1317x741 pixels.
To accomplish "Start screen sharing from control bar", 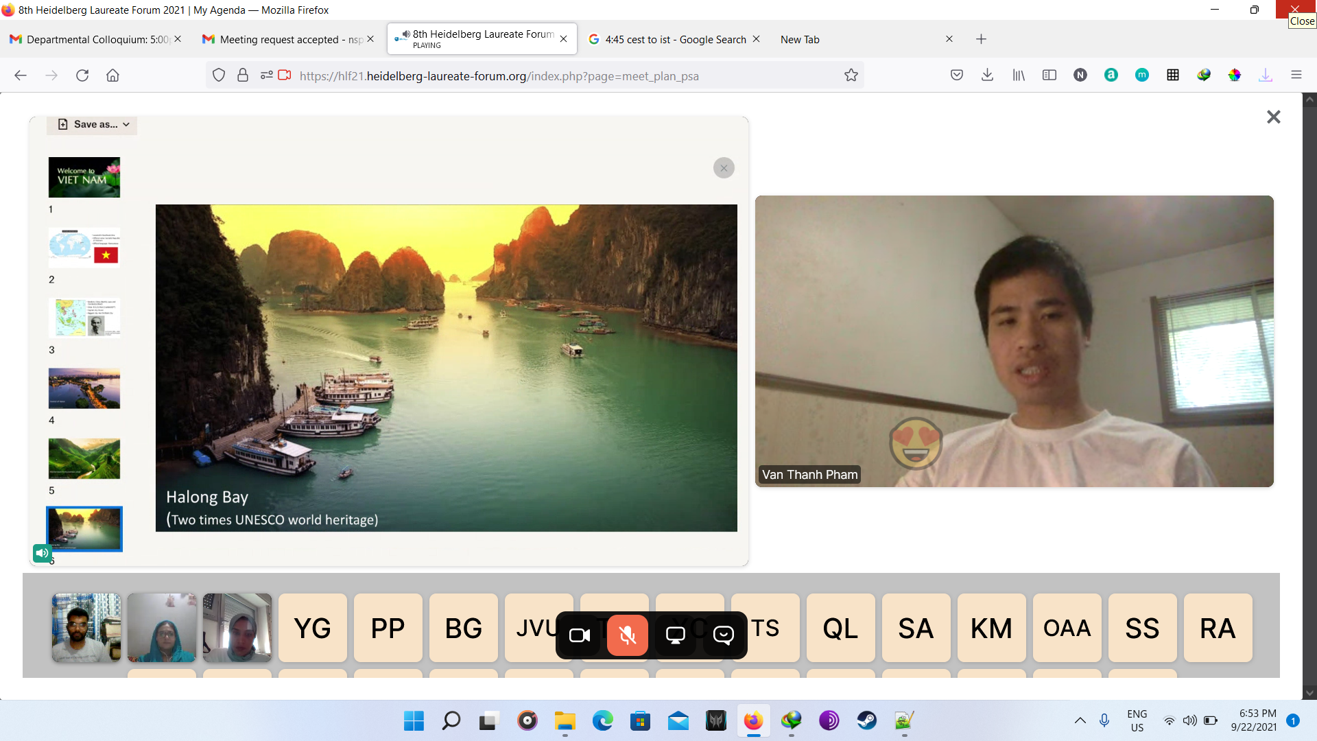I will tap(676, 635).
